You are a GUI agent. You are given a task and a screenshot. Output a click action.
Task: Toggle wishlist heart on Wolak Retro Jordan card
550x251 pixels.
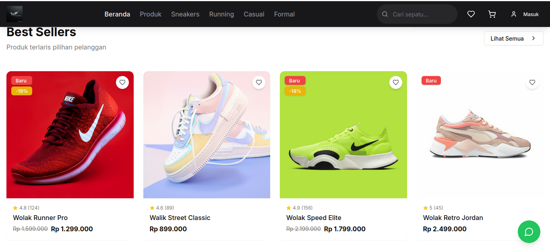point(532,82)
